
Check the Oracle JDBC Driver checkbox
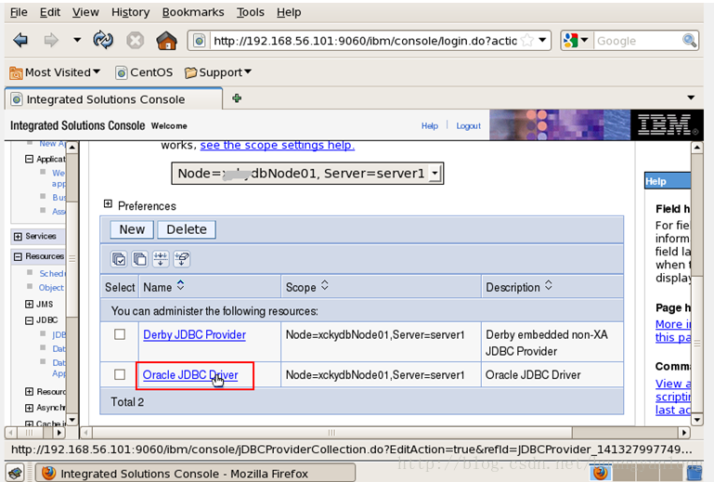coord(120,374)
